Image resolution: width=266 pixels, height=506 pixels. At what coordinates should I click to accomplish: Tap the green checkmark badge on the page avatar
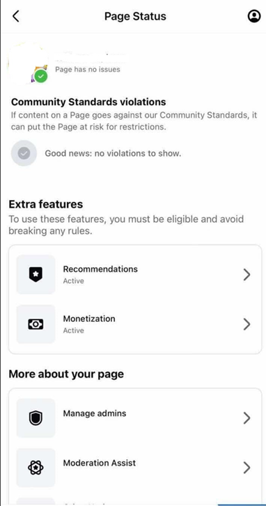tap(41, 77)
